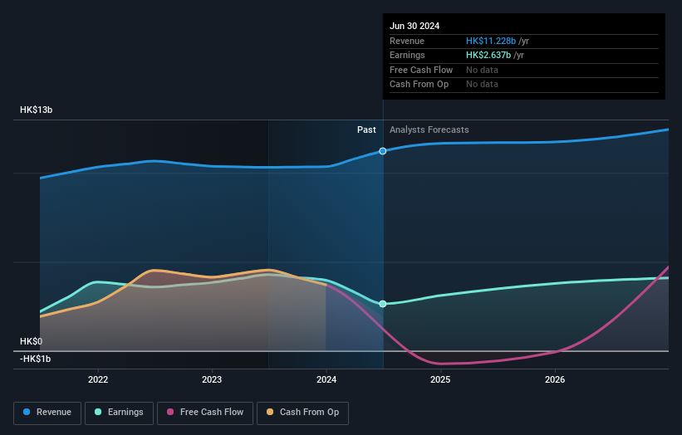Select the Earnings data point marker at Jun 2024
Image resolution: width=682 pixels, height=435 pixels.
(x=383, y=304)
